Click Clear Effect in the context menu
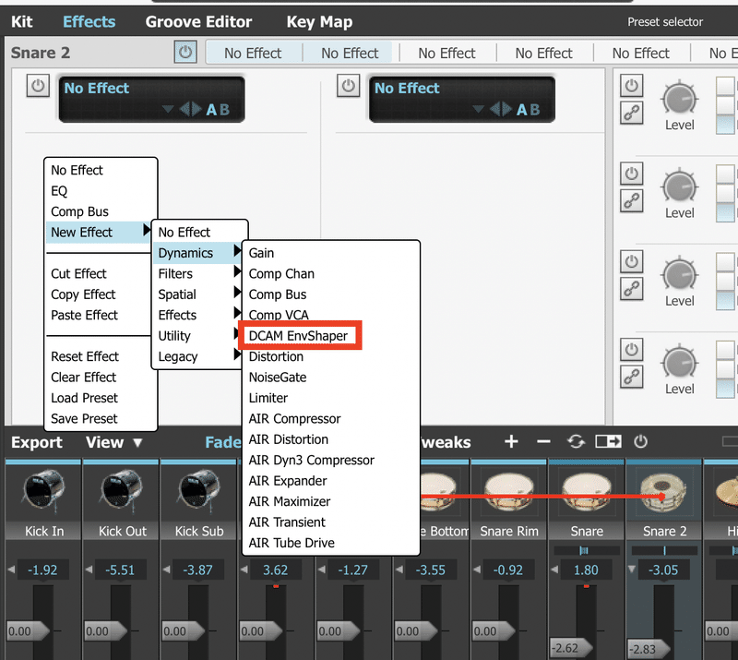 point(83,378)
